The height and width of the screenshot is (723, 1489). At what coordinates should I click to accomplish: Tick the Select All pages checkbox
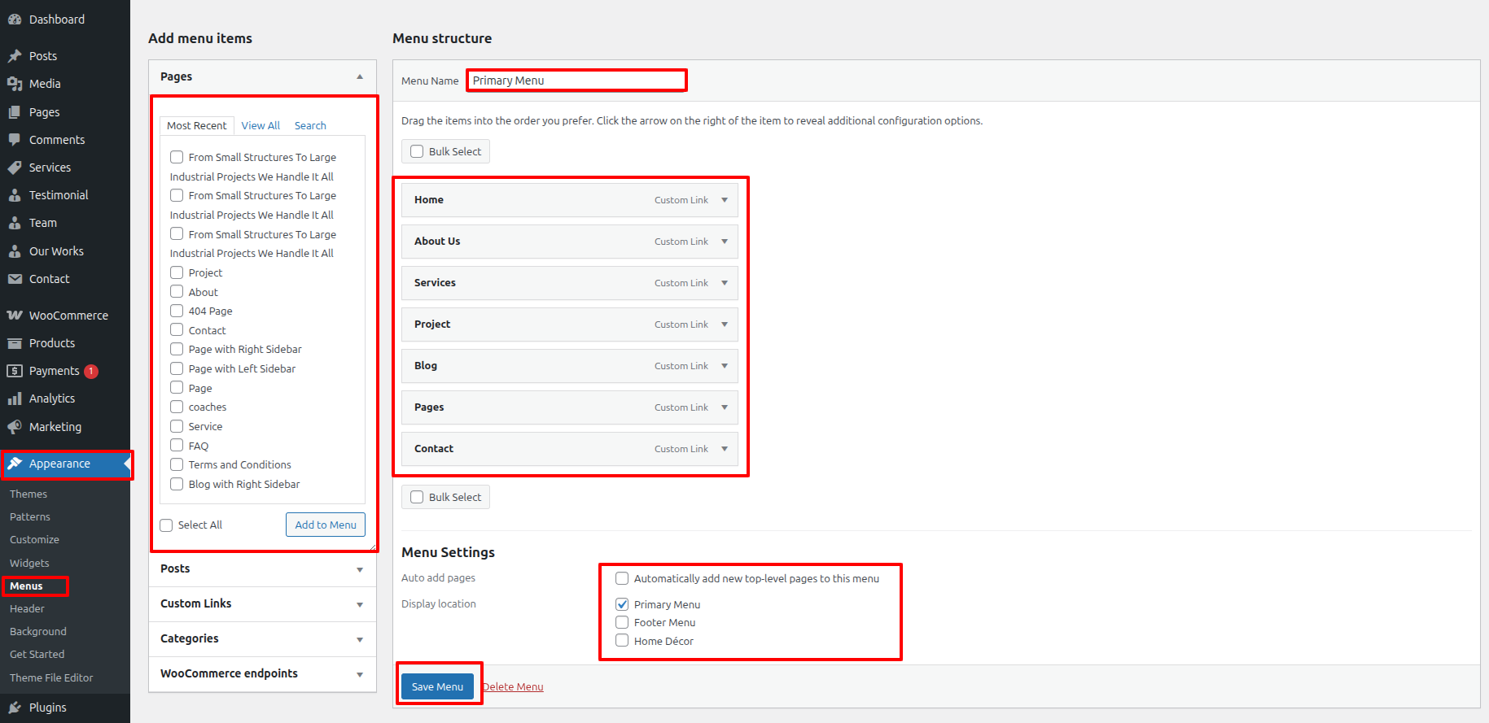pyautogui.click(x=167, y=525)
